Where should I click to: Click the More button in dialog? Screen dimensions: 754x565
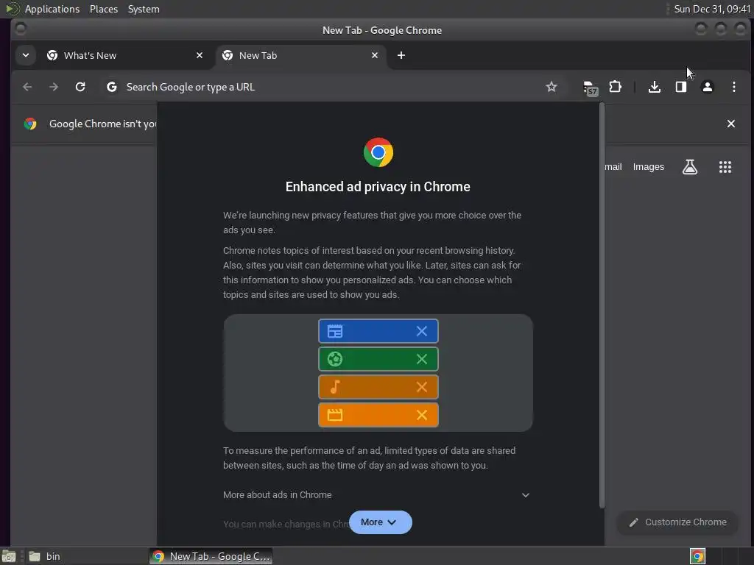tap(381, 522)
